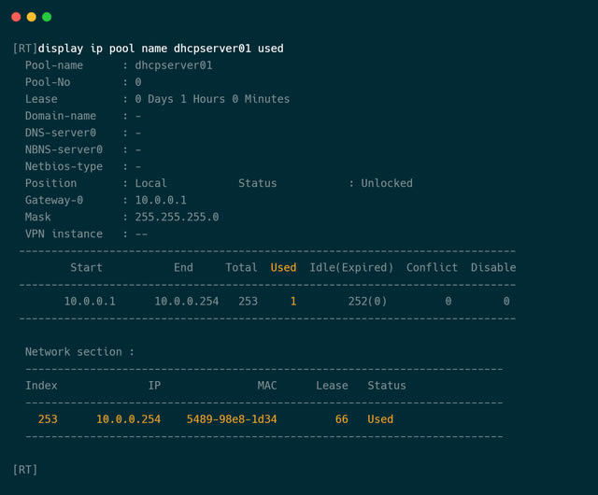
Task: Click the final [RT] prompt line
Action: [x=25, y=469]
